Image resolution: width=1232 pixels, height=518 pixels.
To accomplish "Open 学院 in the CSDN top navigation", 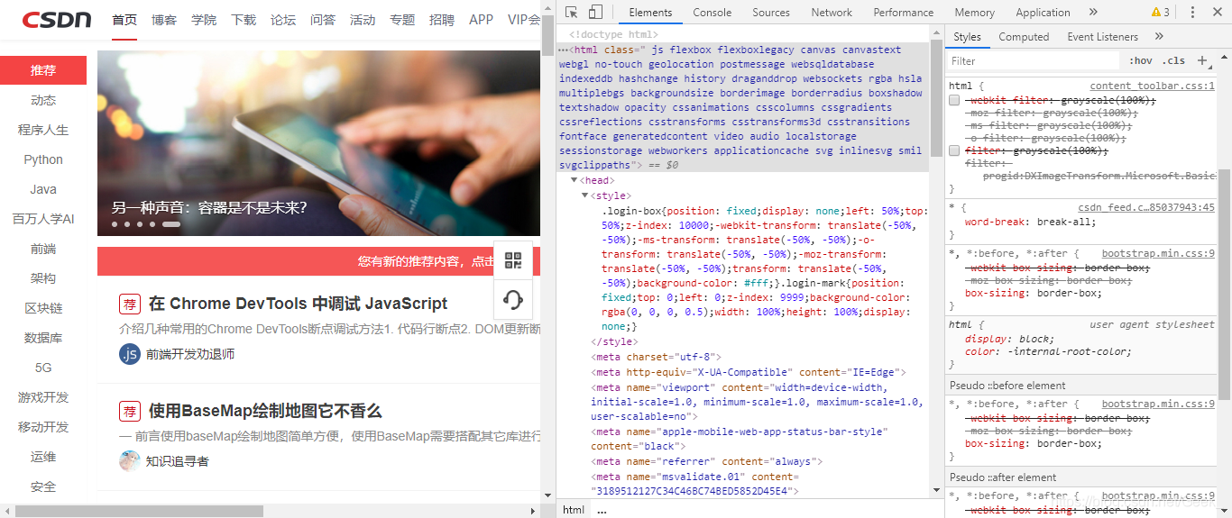I will (204, 20).
